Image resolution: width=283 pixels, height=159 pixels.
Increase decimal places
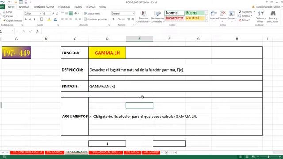pyautogui.click(x=129, y=19)
